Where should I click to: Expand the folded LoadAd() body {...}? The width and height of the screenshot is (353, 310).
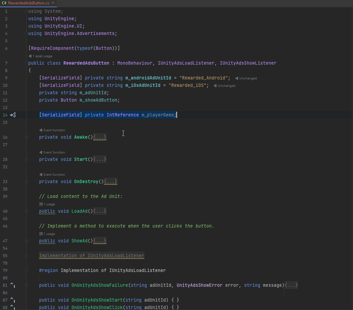click(x=100, y=211)
